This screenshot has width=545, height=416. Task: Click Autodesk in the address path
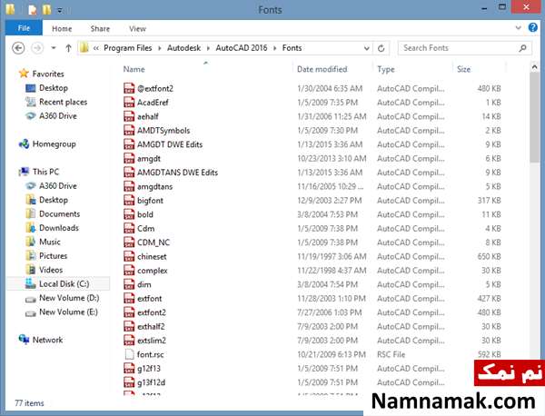pyautogui.click(x=183, y=48)
